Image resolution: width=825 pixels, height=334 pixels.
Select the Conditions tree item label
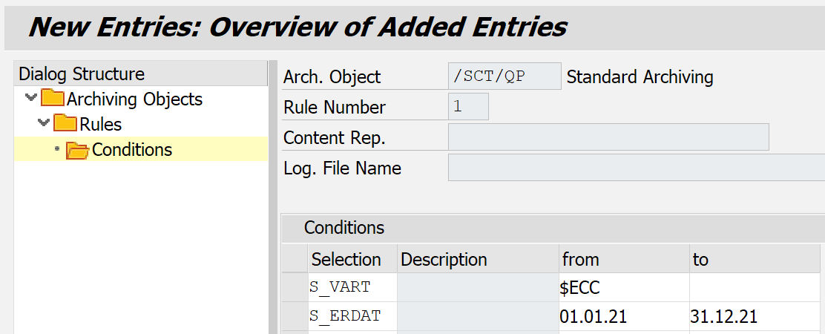[x=132, y=150]
